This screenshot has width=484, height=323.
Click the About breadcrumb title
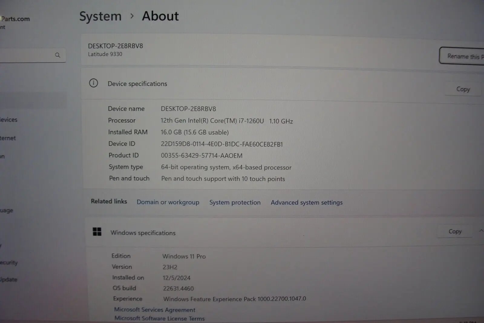160,16
